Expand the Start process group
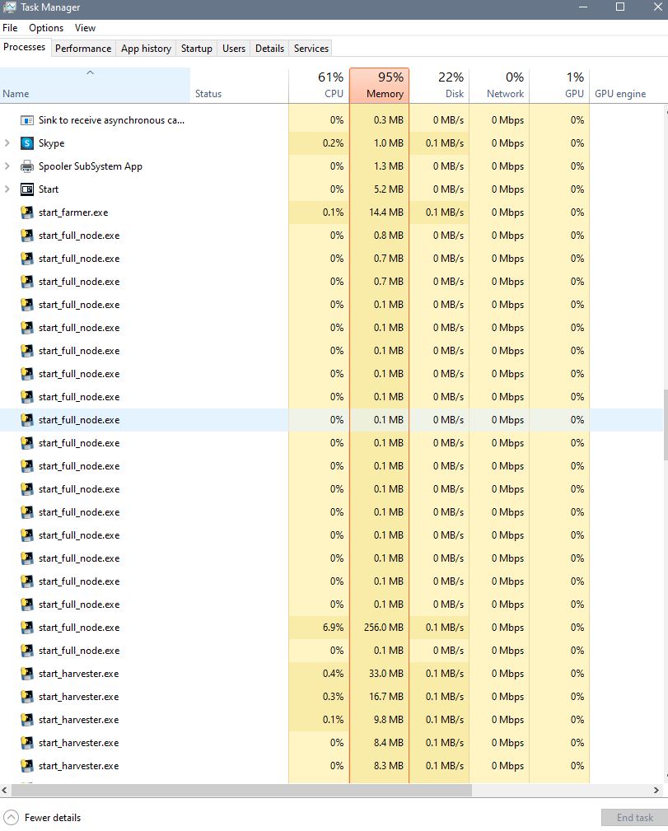 click(x=7, y=189)
